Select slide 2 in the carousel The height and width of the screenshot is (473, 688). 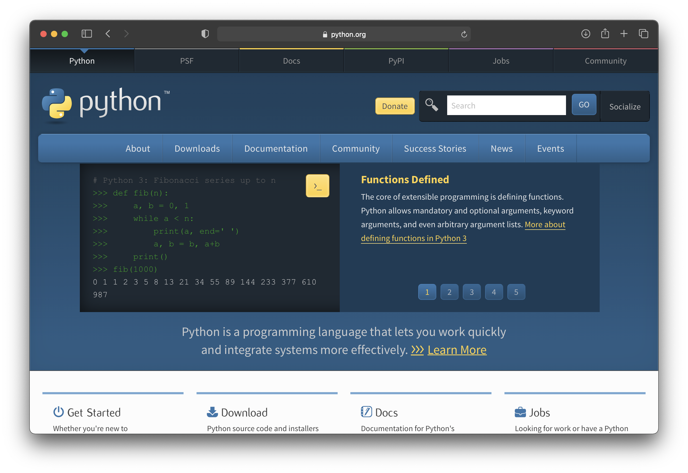click(x=449, y=292)
